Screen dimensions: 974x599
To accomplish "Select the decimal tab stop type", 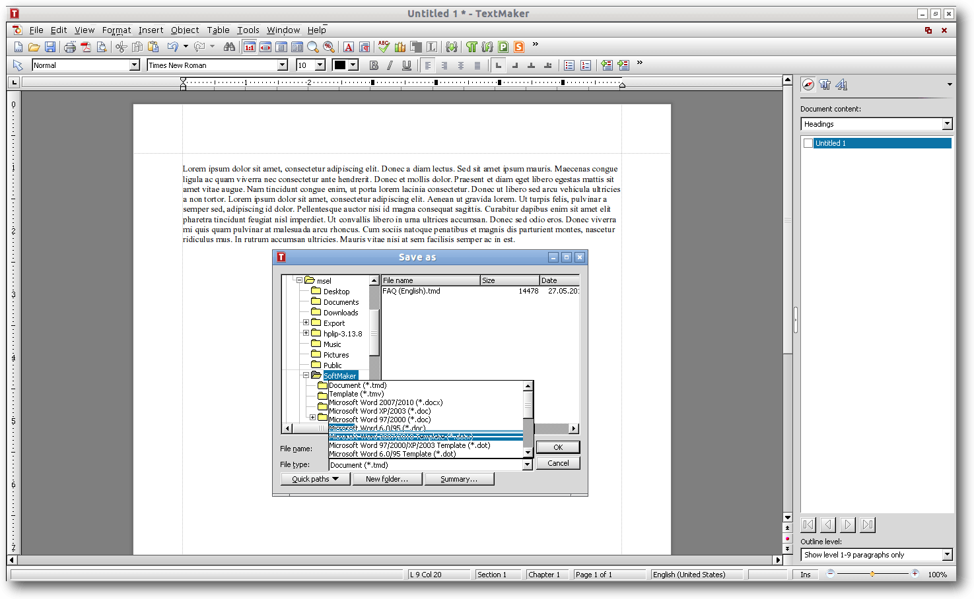I will point(547,65).
